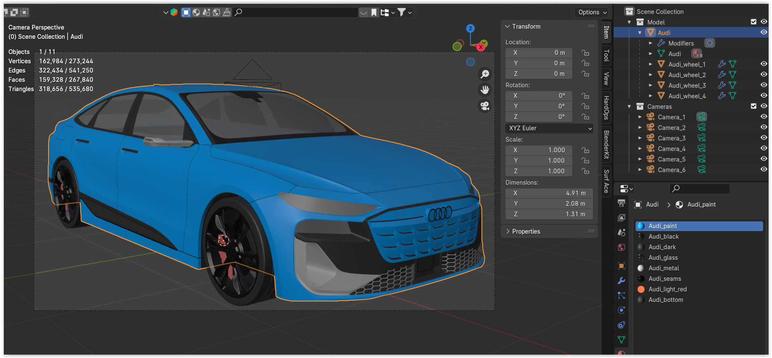Viewport: 772px width, 358px height.
Task: Hide Audi object with eye icon
Action: tap(764, 32)
